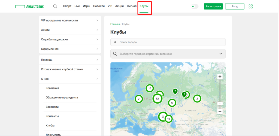This screenshot has width=279, height=136.
Task: Go to the Акции navigation item
Action: [119, 6]
